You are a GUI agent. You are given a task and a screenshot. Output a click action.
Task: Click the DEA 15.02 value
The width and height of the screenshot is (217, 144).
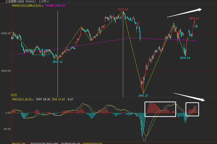click(x=58, y=99)
